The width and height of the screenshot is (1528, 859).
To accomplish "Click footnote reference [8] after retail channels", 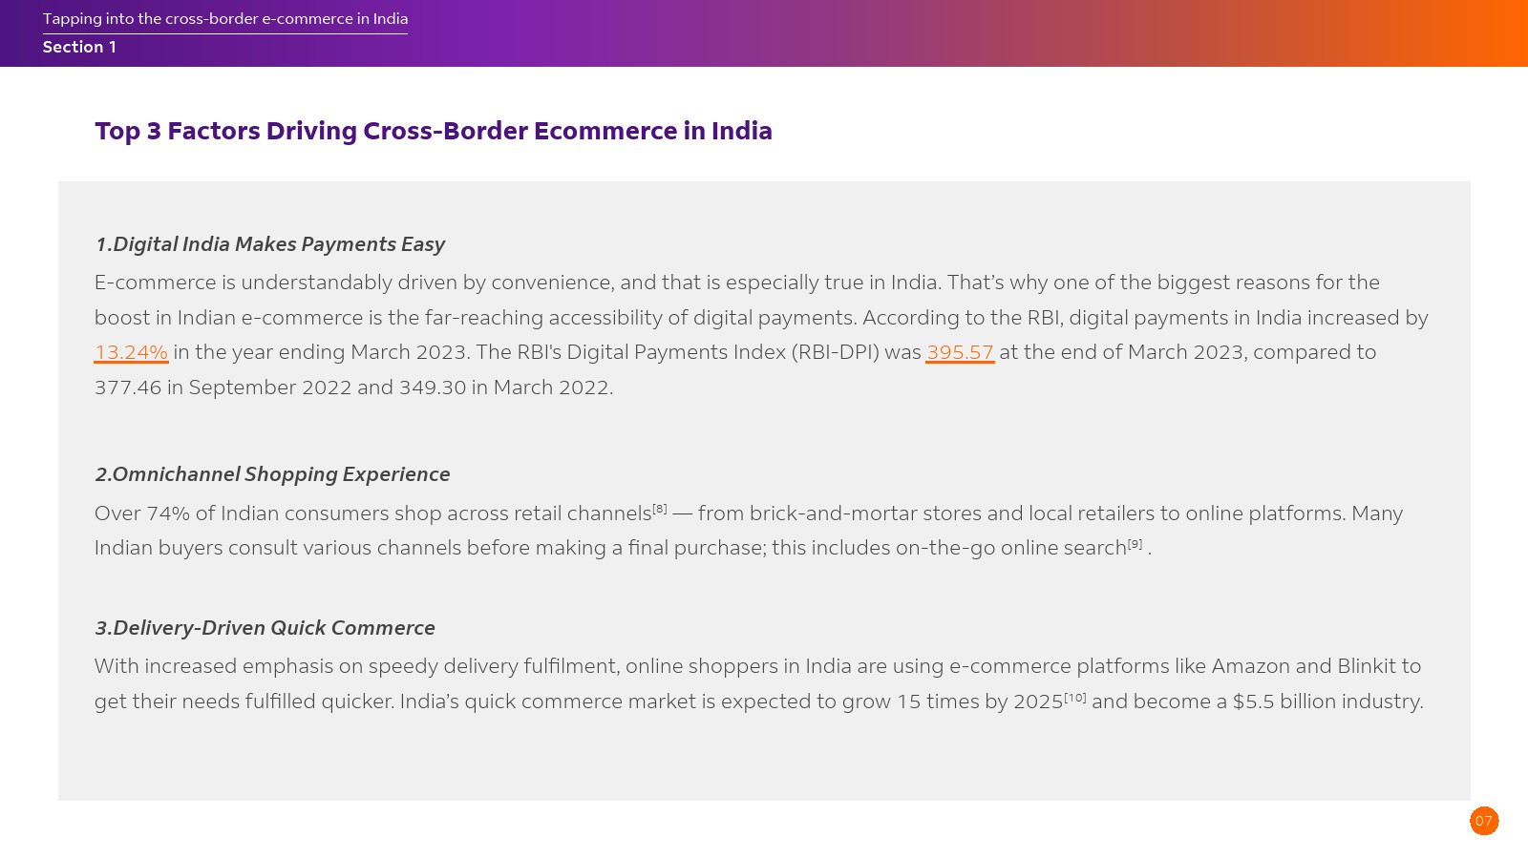I will (x=660, y=509).
